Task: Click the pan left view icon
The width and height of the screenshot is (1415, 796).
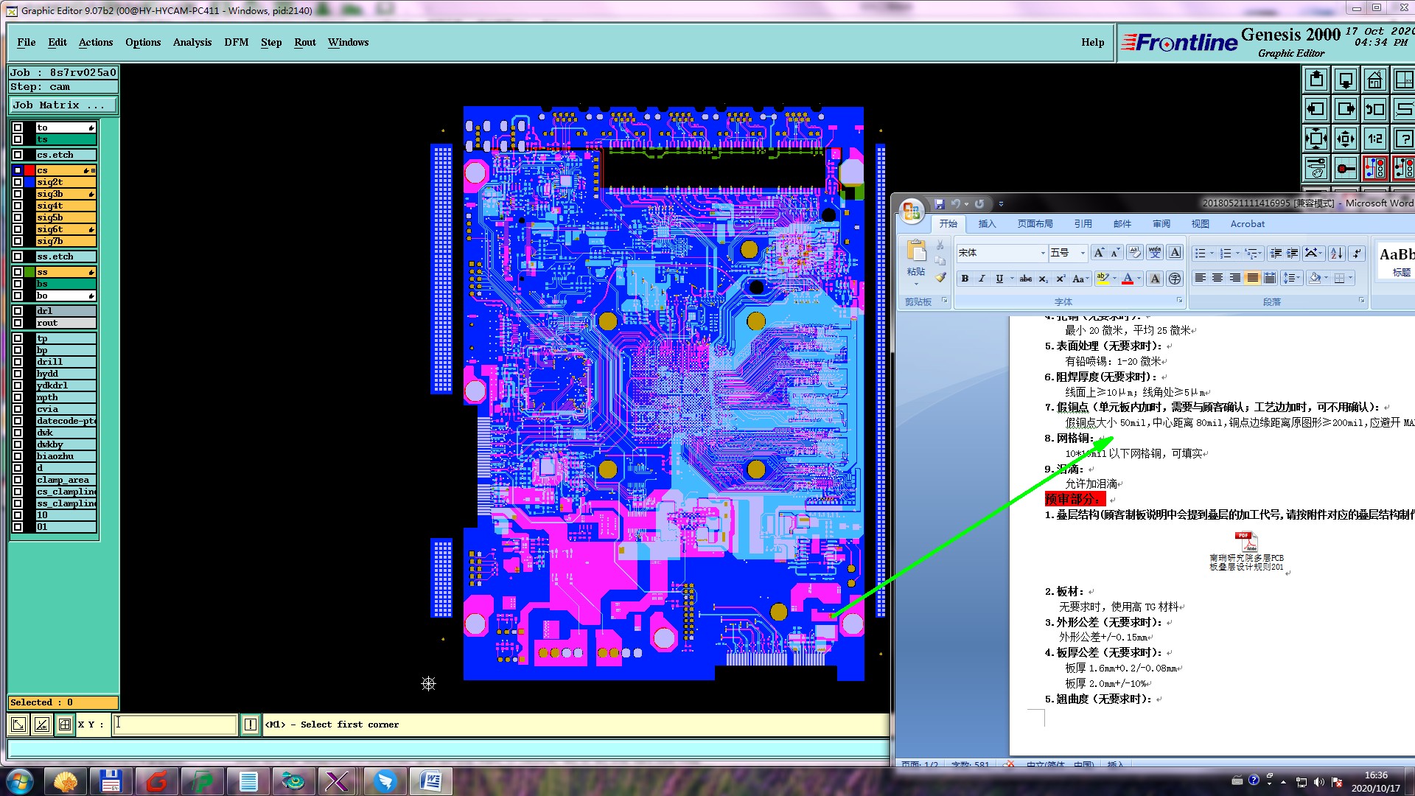Action: click(1316, 109)
